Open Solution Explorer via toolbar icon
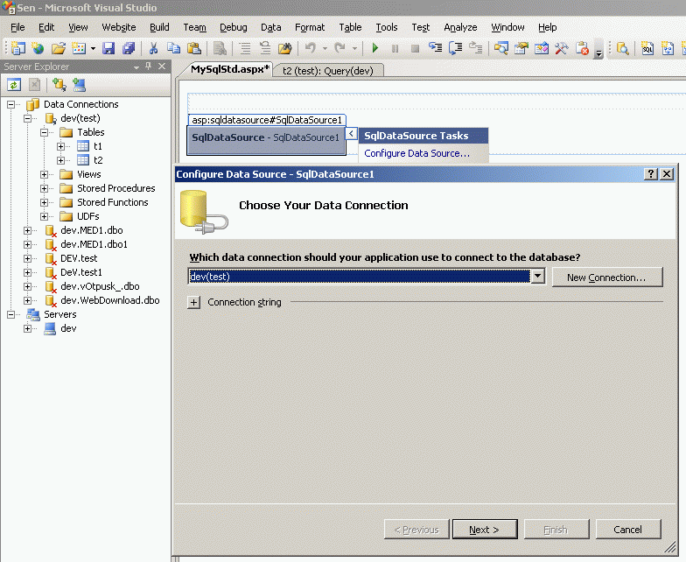 (500, 48)
